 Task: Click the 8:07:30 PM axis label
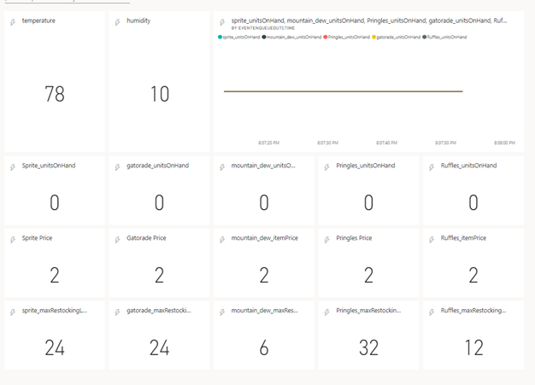328,143
